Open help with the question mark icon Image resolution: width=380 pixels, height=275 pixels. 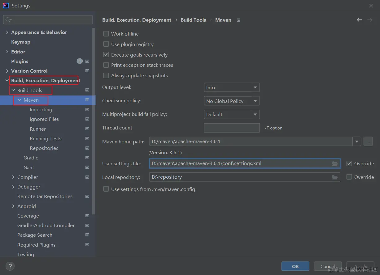pos(10,266)
